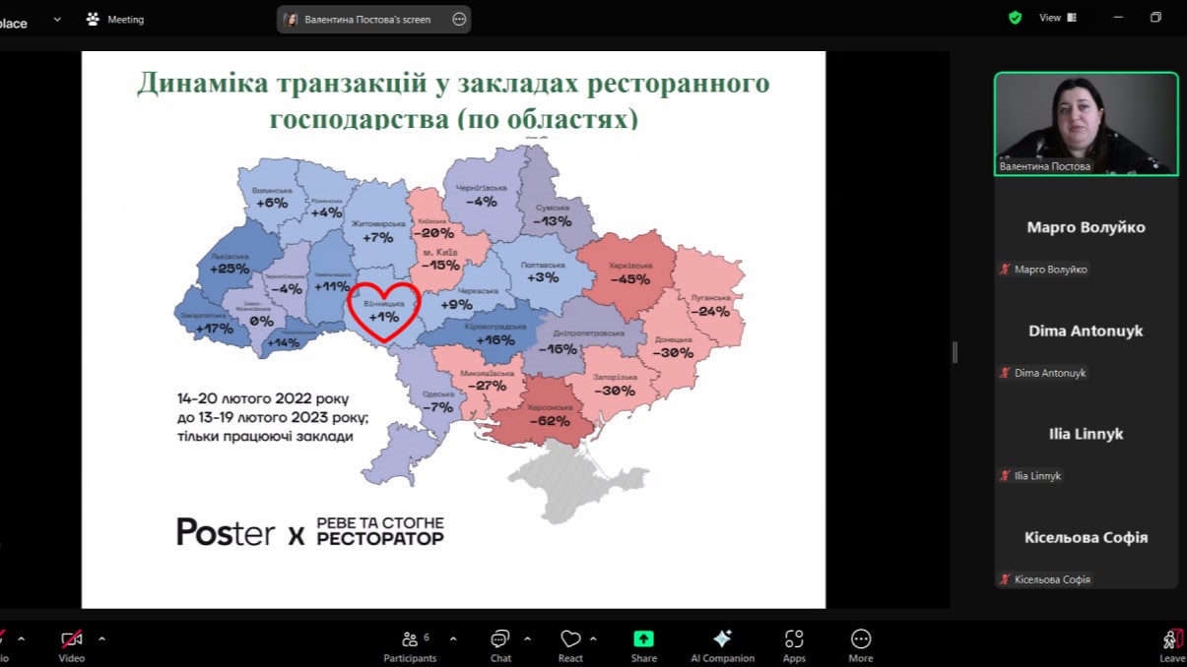Toggle the video camera on

(x=71, y=644)
